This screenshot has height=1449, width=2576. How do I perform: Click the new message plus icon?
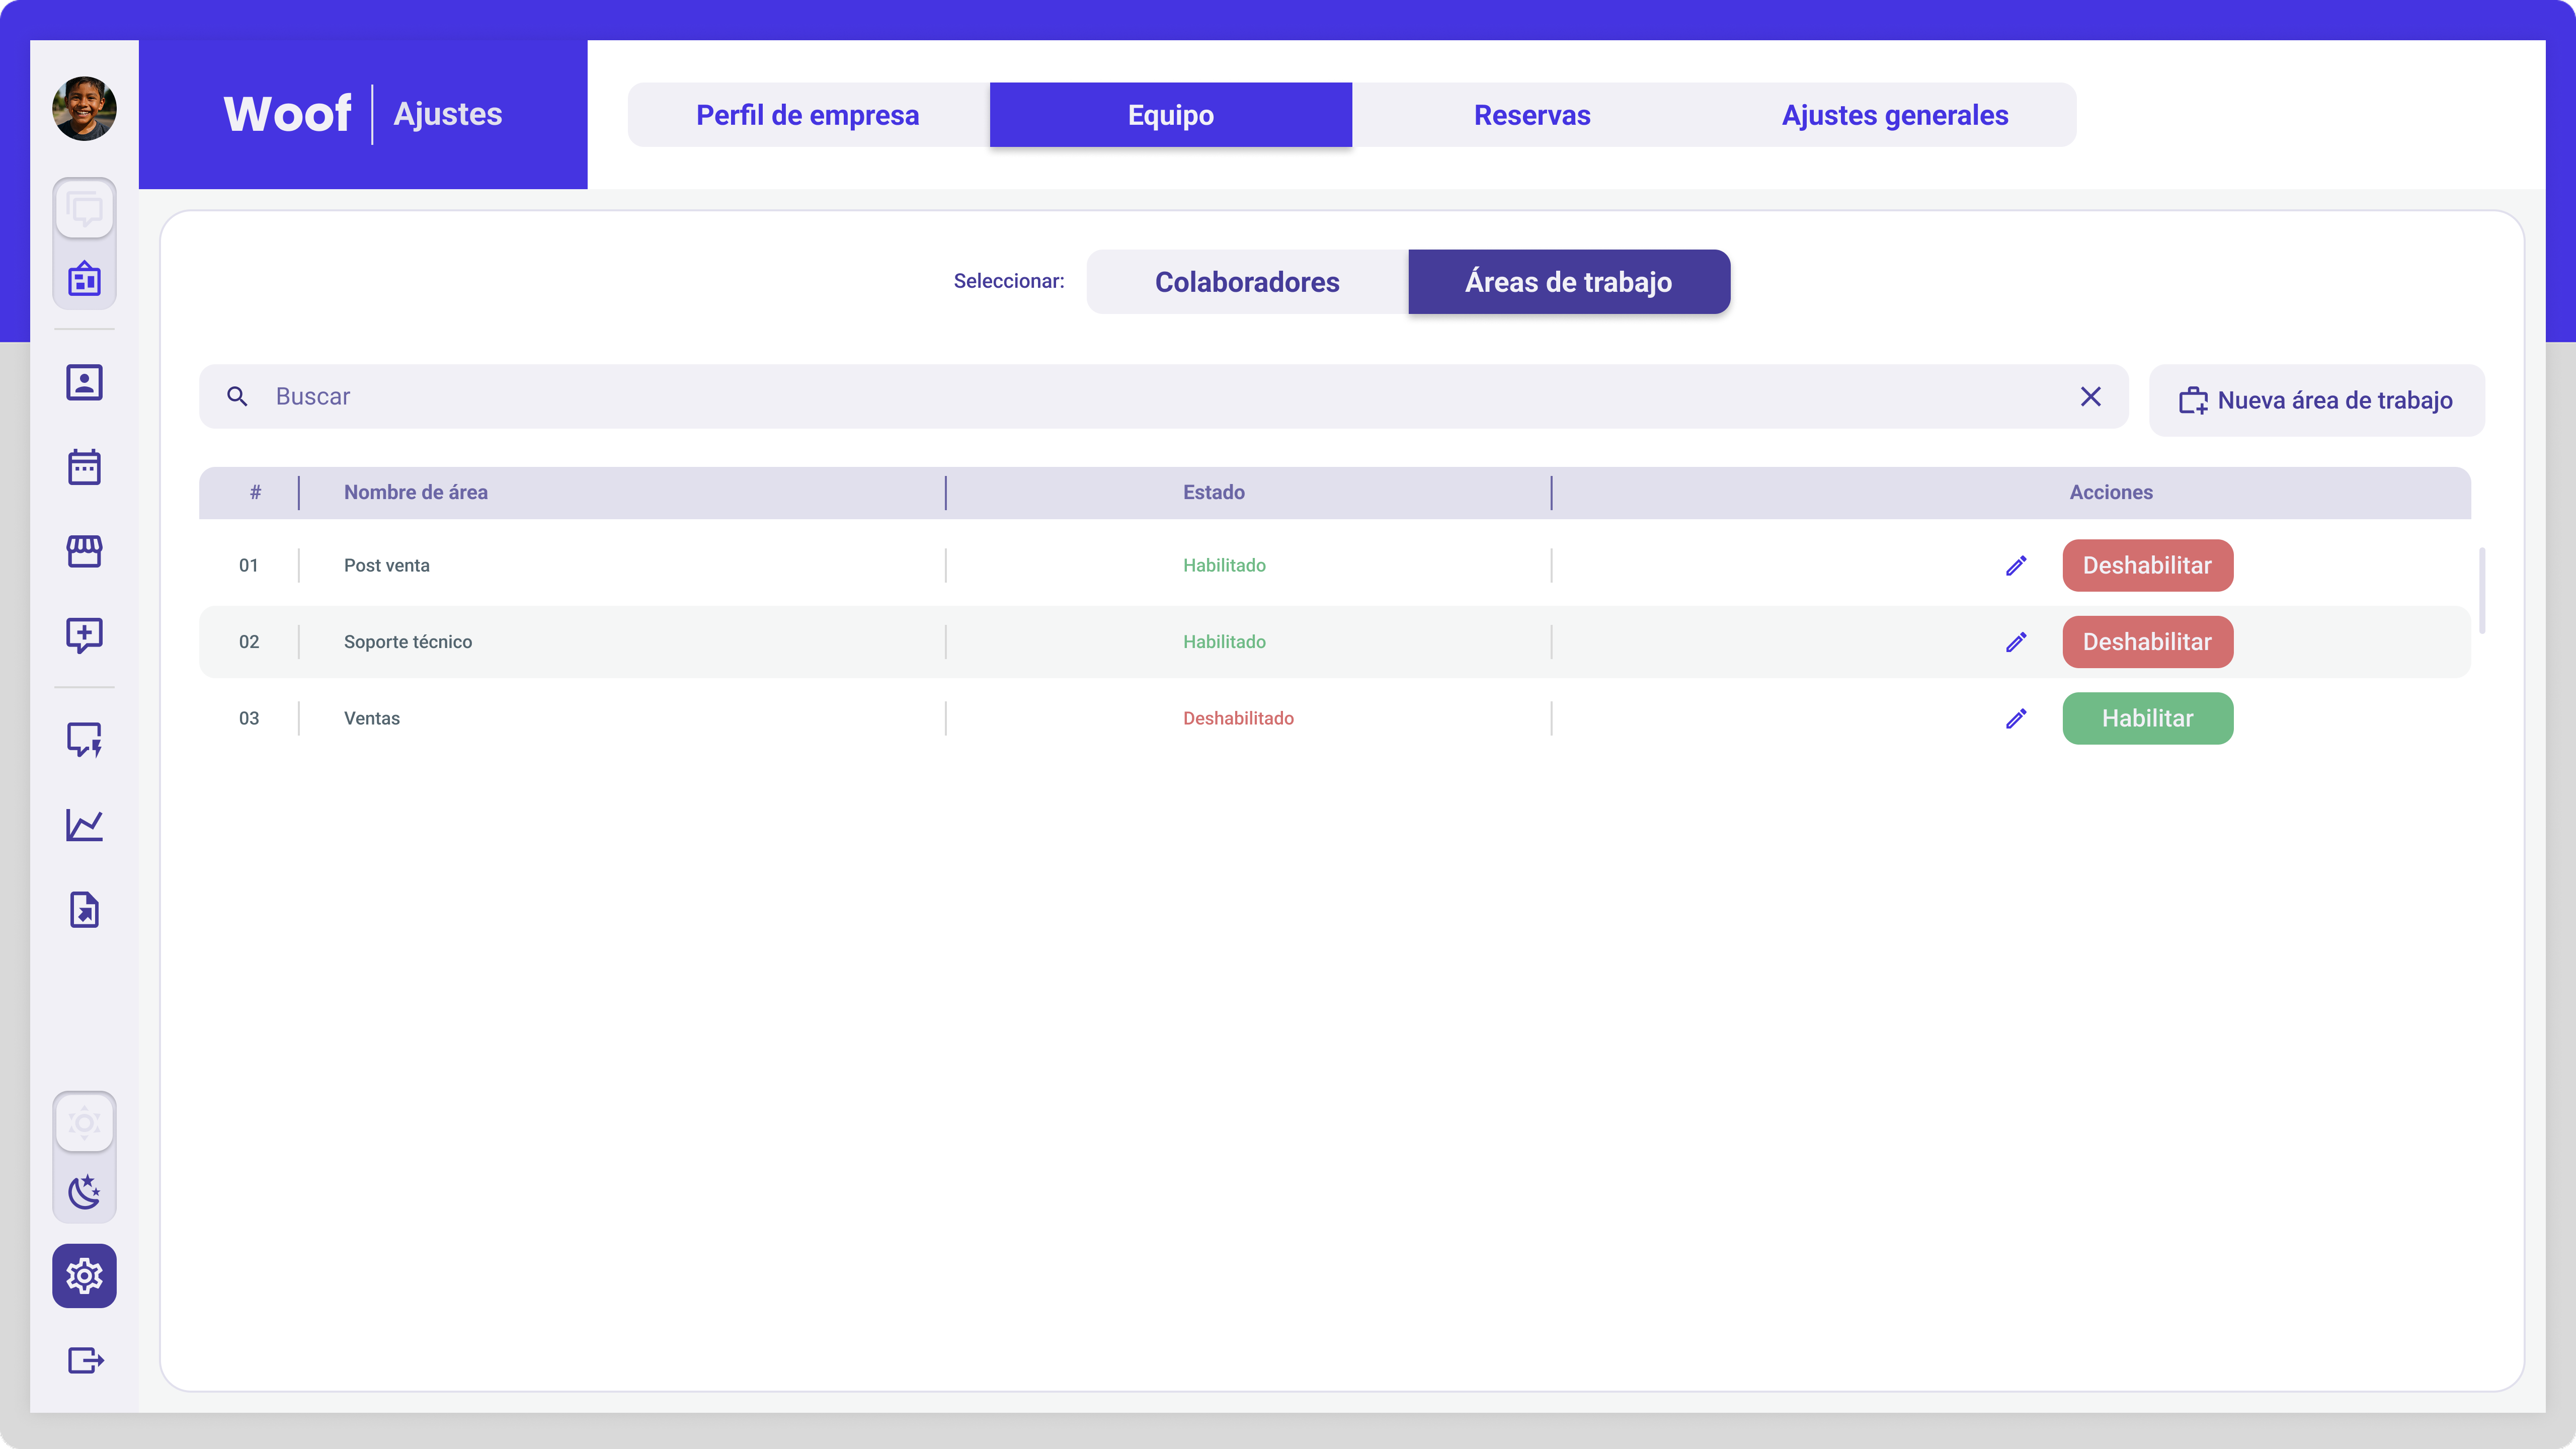coord(84,635)
